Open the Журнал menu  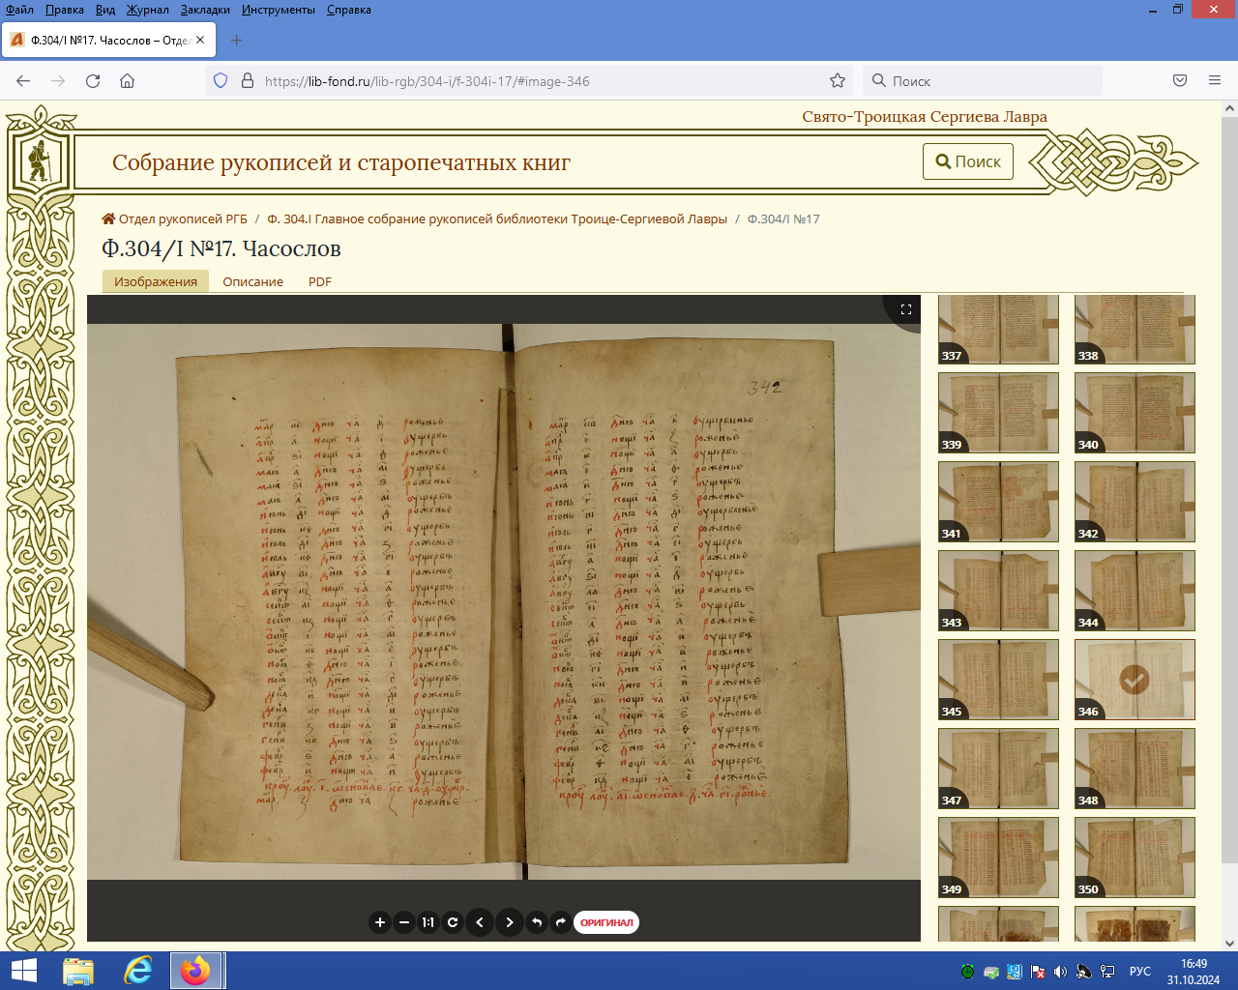(147, 10)
